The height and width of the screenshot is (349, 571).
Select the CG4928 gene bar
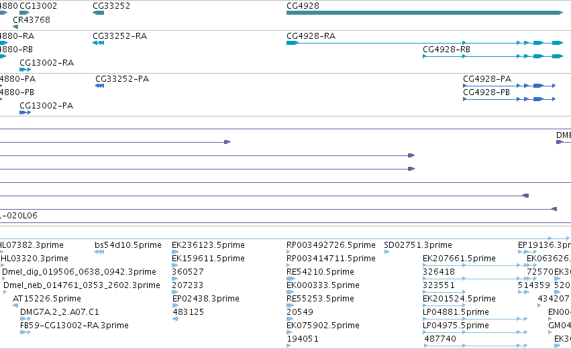425,13
